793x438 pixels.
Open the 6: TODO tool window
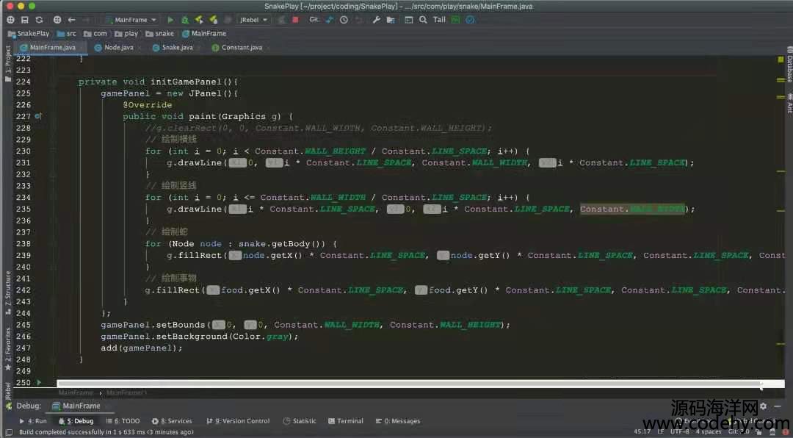(123, 421)
